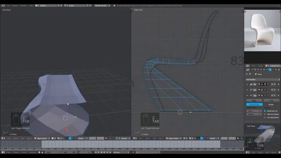Toggle Subsurf modifier render visibility

(x=259, y=96)
